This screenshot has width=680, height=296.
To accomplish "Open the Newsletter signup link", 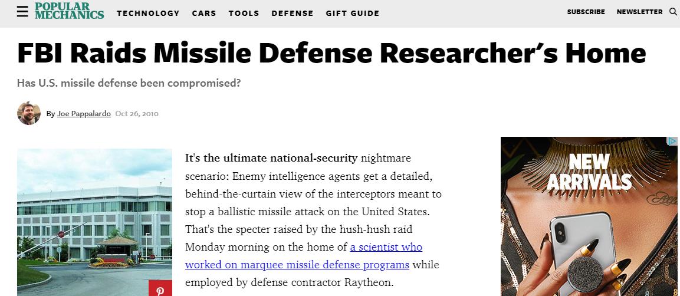I will point(640,12).
